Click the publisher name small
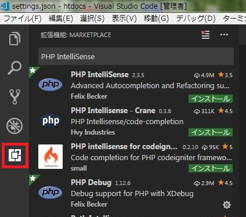This screenshot has height=217, width=246. point(79,168)
